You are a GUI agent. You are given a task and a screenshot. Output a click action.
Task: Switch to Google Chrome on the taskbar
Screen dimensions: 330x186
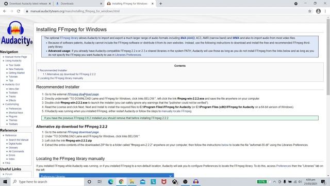(121, 181)
